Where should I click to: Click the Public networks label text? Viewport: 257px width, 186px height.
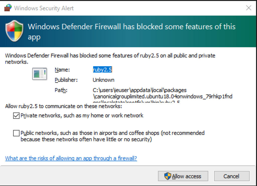113,136
